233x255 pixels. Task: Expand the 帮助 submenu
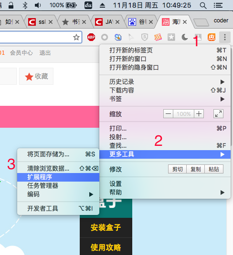tap(165, 193)
